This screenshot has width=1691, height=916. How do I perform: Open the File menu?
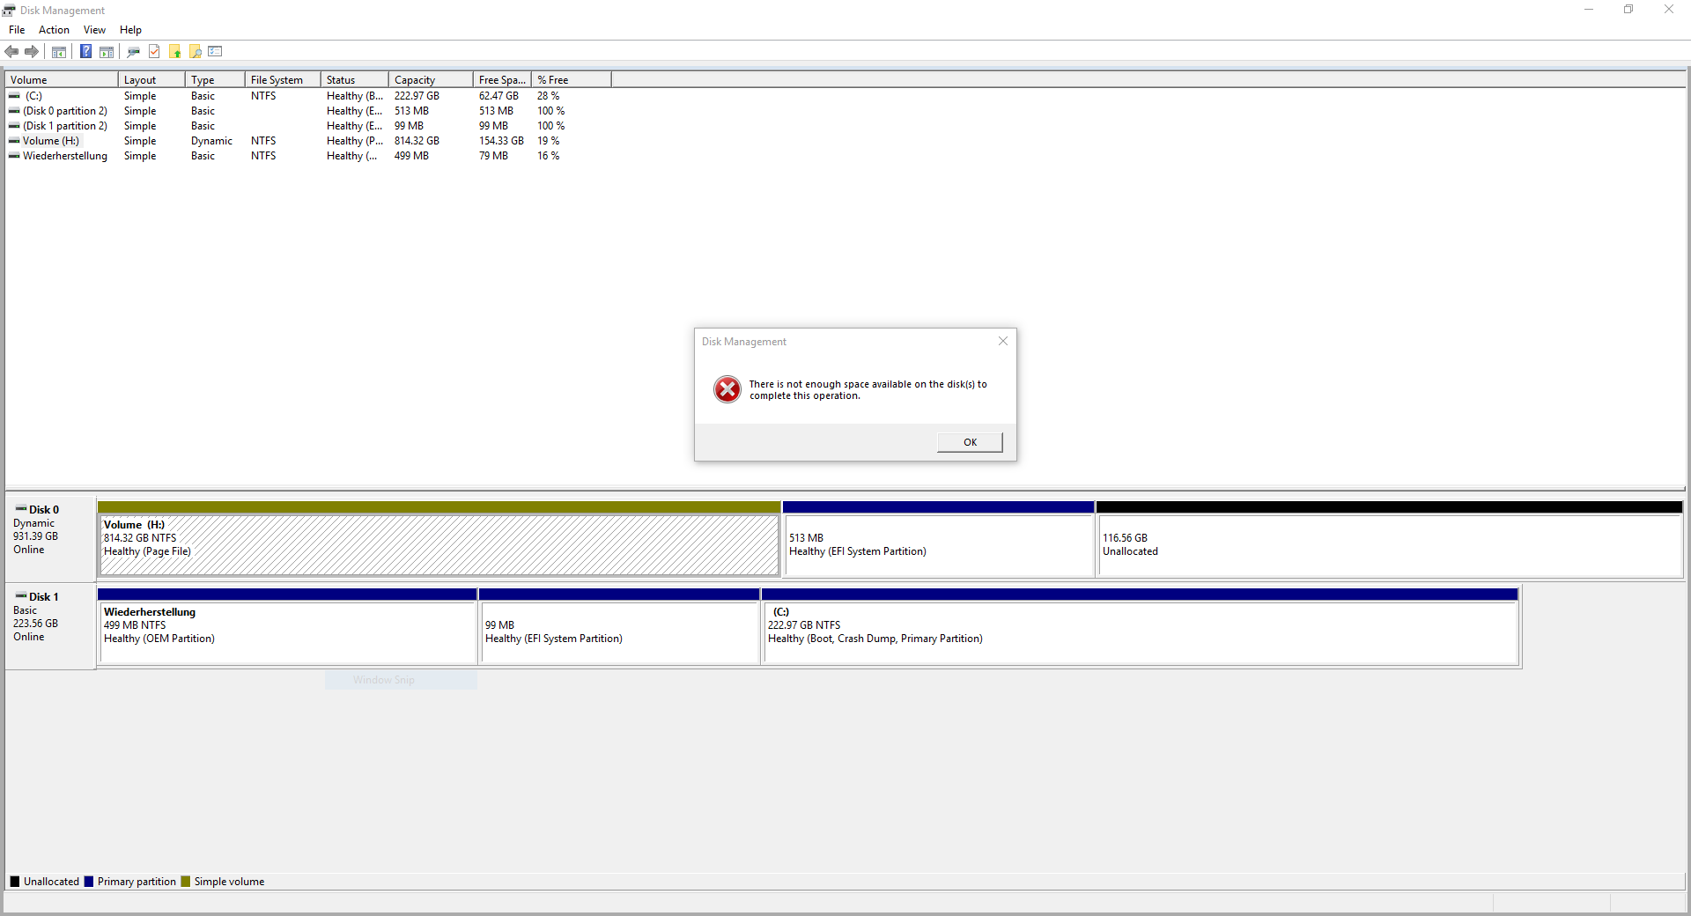point(16,29)
